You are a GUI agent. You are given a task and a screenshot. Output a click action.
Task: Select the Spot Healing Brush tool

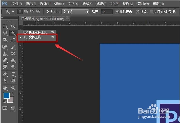tap(5, 47)
